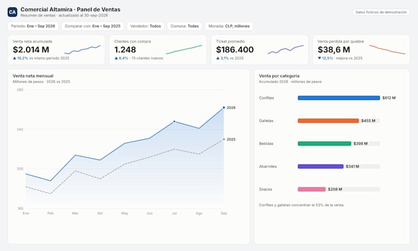Click the Abarrotes category label
Screen dimensions: 418x251
267,167
